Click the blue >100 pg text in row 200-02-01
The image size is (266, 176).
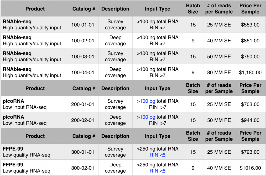(146, 117)
